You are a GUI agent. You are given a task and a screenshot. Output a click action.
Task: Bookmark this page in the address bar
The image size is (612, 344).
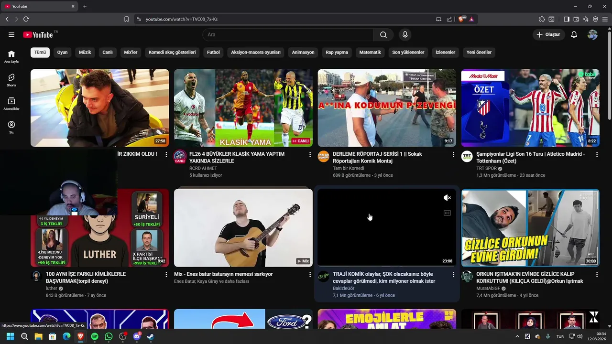[x=126, y=19]
